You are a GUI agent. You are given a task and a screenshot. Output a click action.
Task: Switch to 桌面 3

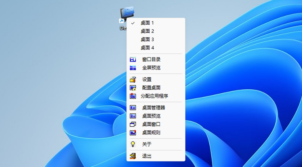pyautogui.click(x=156, y=39)
